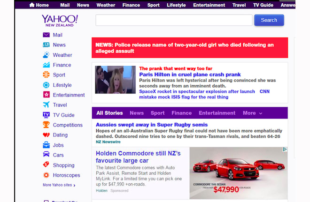Image resolution: width=310 pixels, height=202 pixels.
Task: Click the Entertainment star icon in sidebar
Action: click(x=46, y=95)
